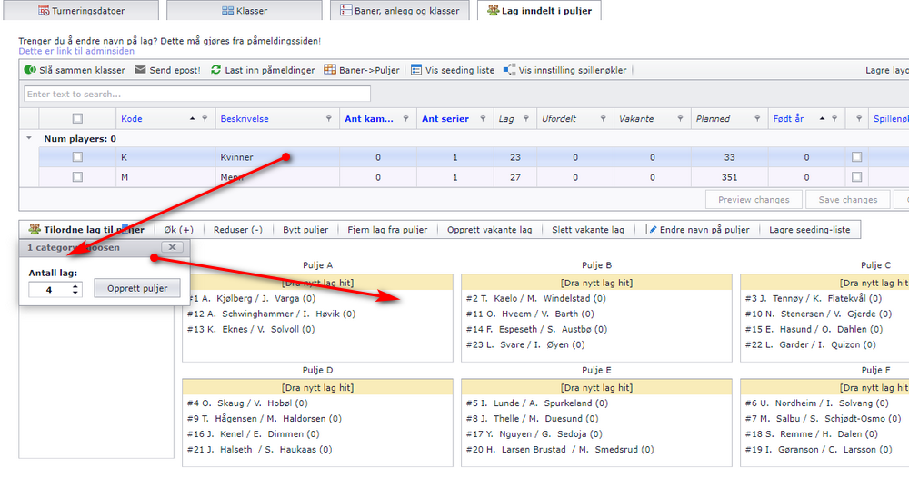The width and height of the screenshot is (909, 478).
Task: Switch to the Klasser tab
Action: tap(244, 10)
